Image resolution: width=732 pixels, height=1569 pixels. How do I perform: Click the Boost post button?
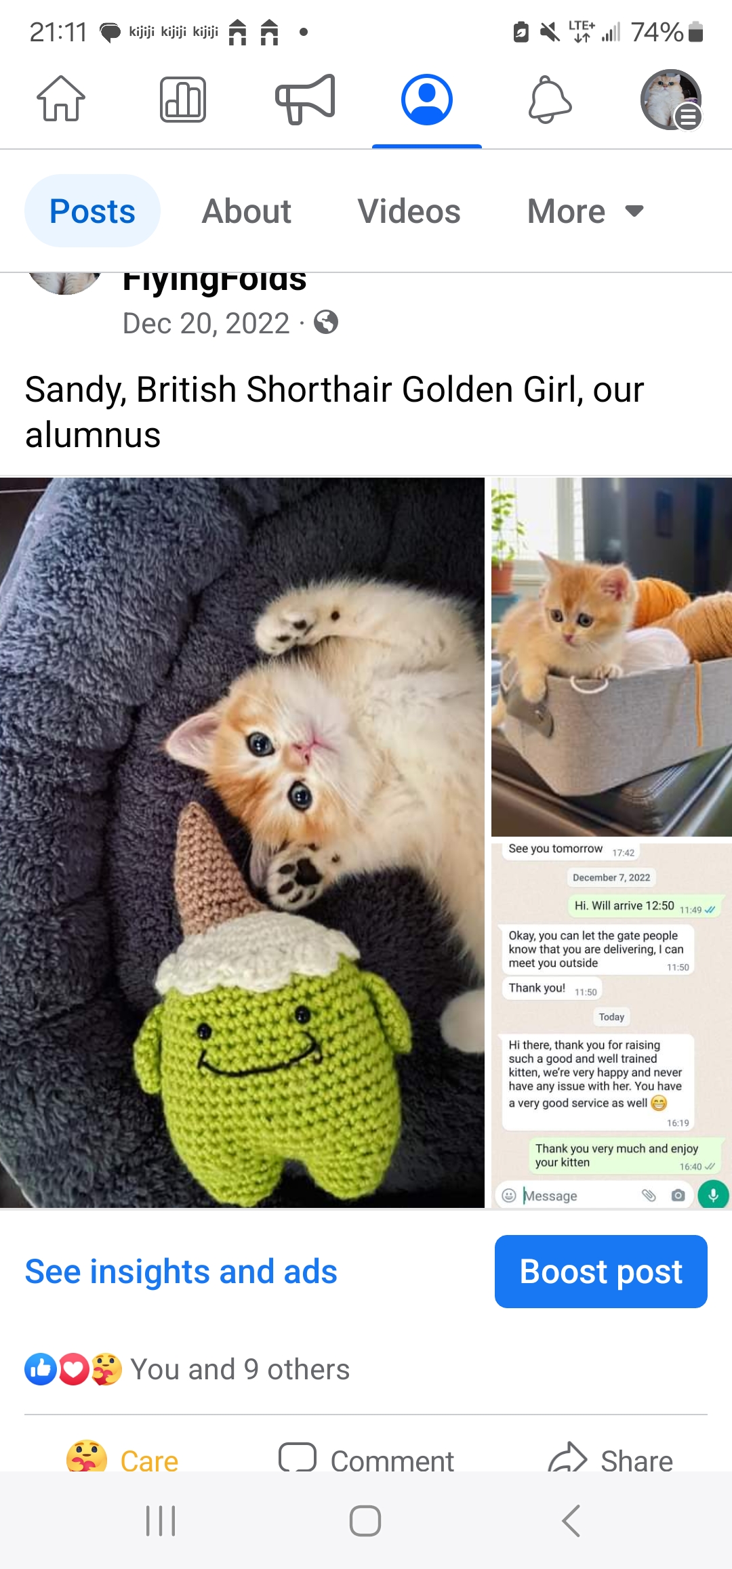(601, 1272)
